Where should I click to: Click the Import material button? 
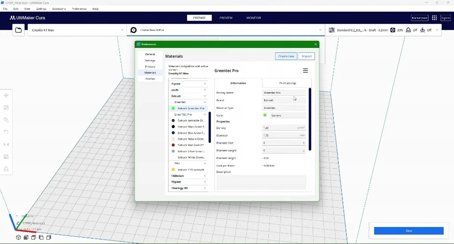[x=307, y=56]
